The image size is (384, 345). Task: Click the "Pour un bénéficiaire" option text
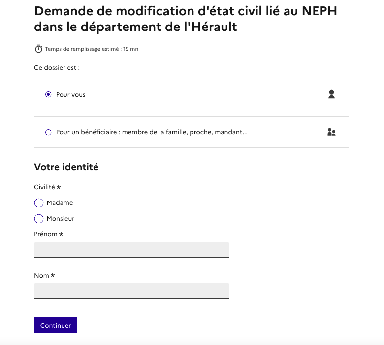click(152, 132)
